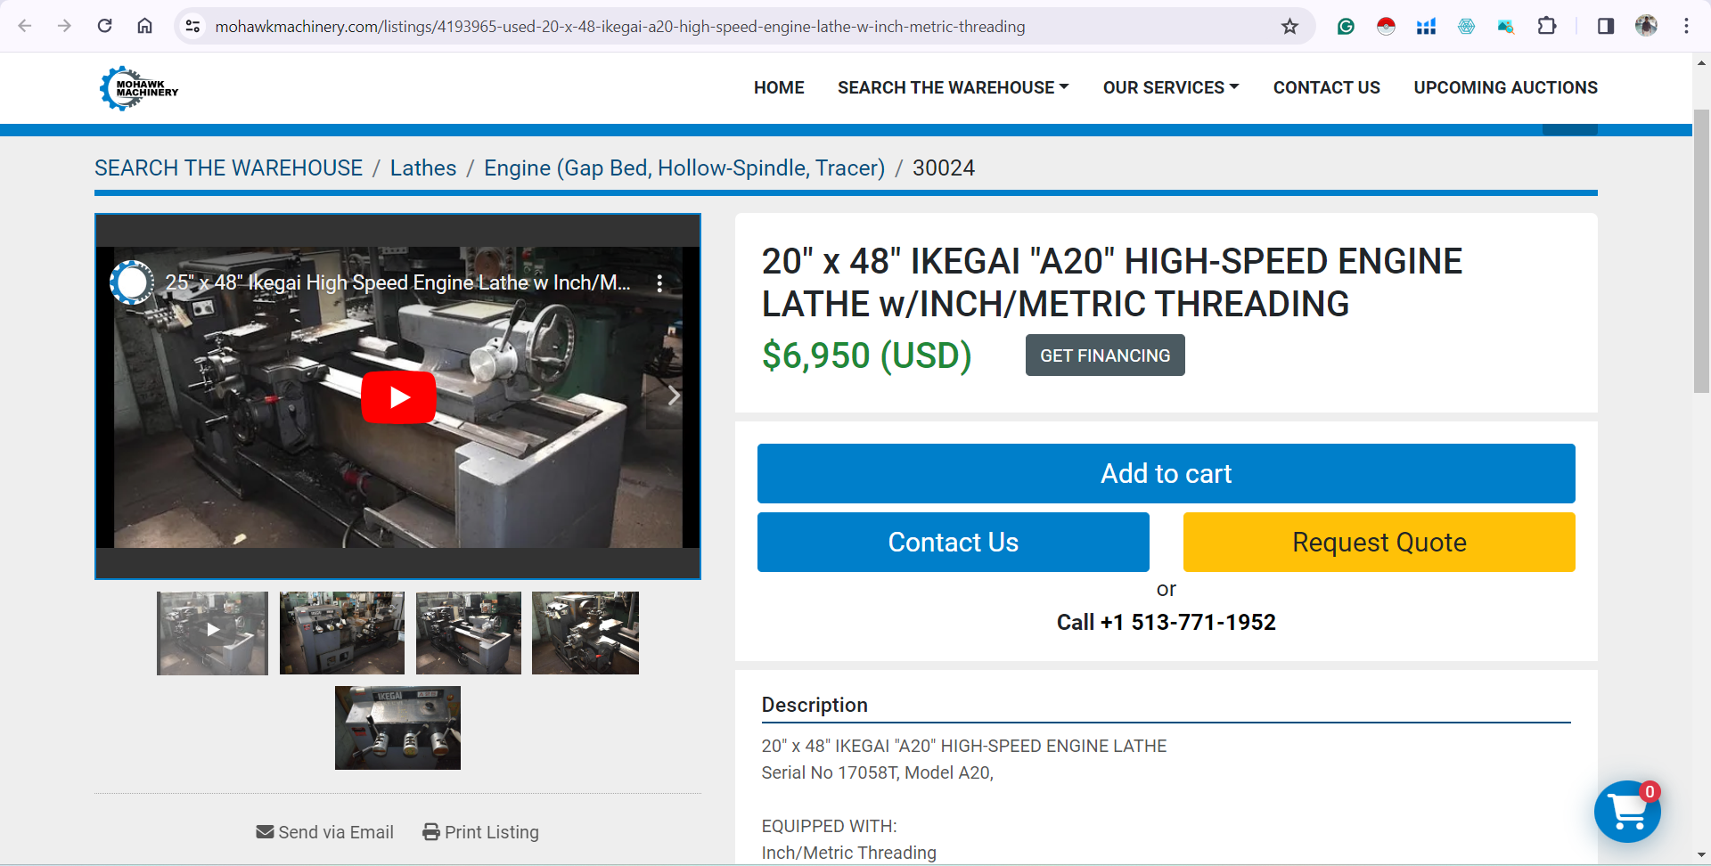Screen dimensions: 1711x866
Task: Click Engine (Gap Bed, Hollow-Spindle, Tracer) breadcrumb
Action: (684, 168)
